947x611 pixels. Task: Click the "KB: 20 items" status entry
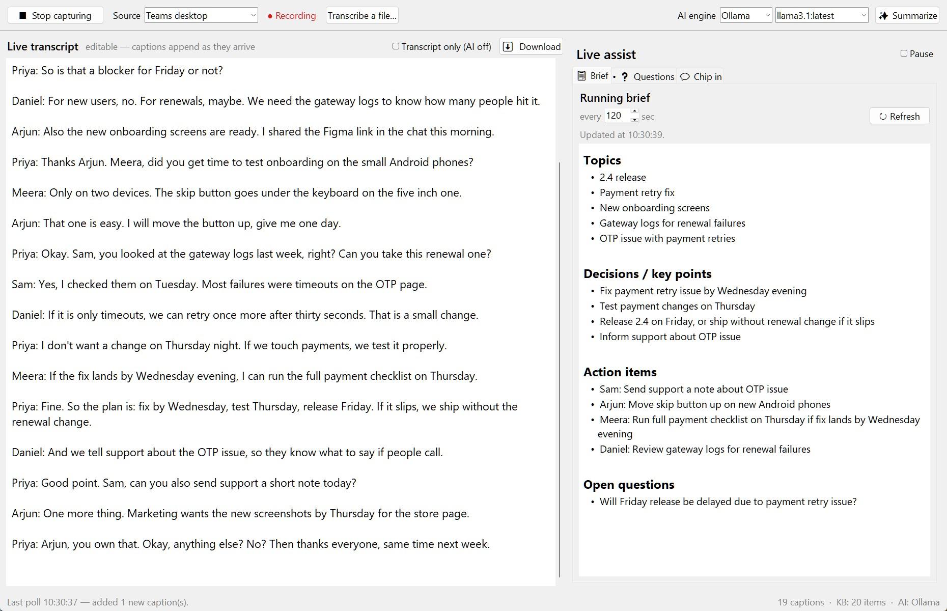[861, 602]
